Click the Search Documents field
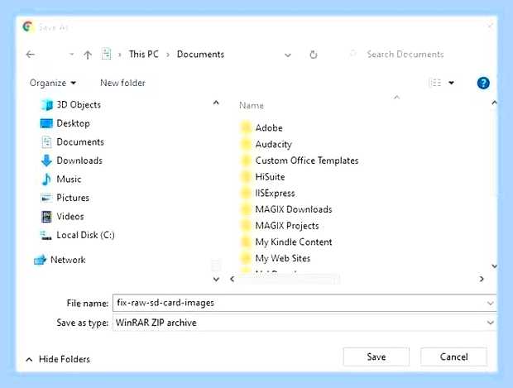The image size is (513, 388). coord(405,54)
